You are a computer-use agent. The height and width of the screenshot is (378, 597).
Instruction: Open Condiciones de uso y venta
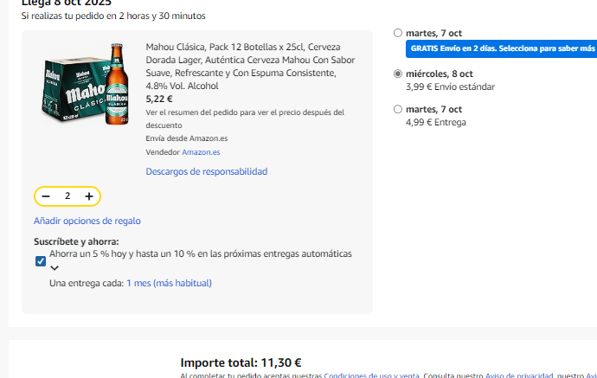(371, 375)
